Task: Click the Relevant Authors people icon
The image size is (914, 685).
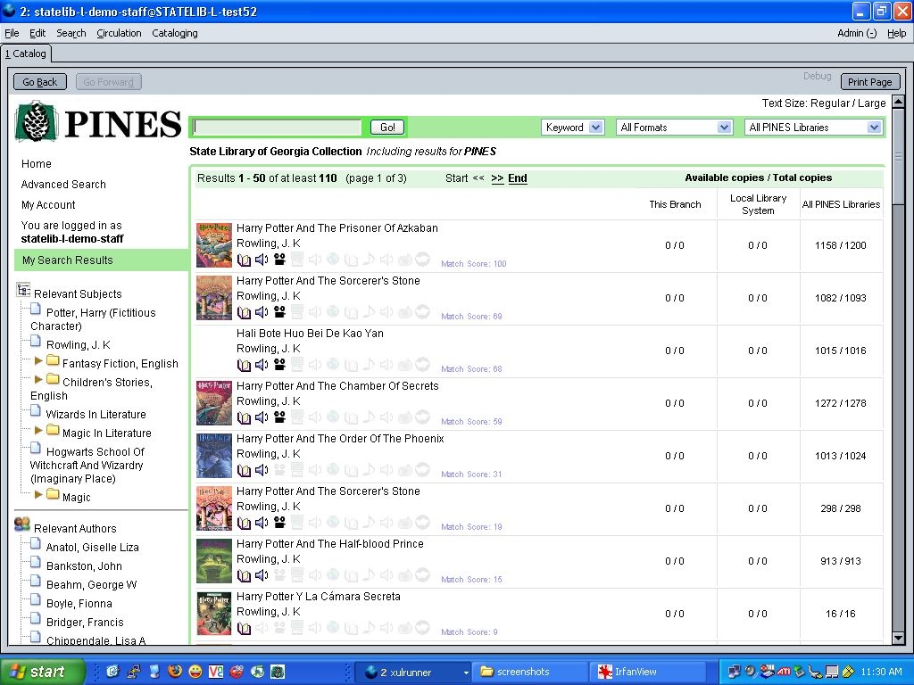Action: coord(22,525)
